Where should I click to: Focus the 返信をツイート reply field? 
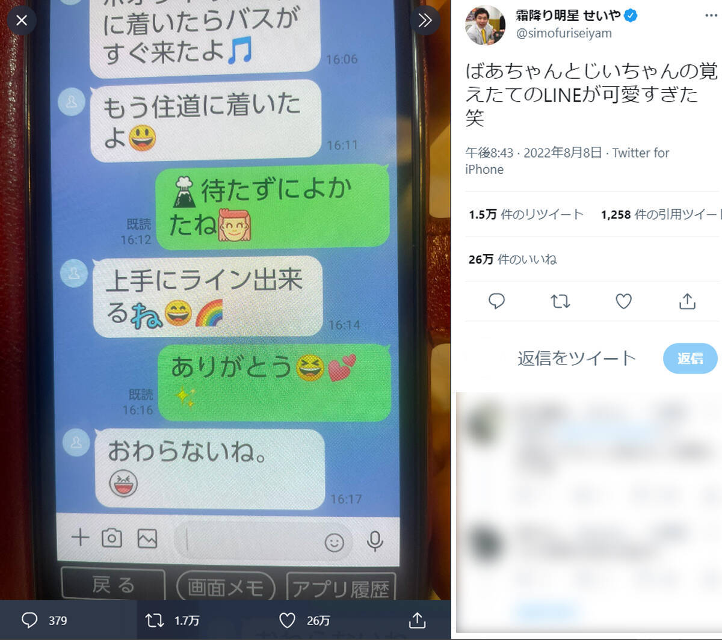[576, 358]
